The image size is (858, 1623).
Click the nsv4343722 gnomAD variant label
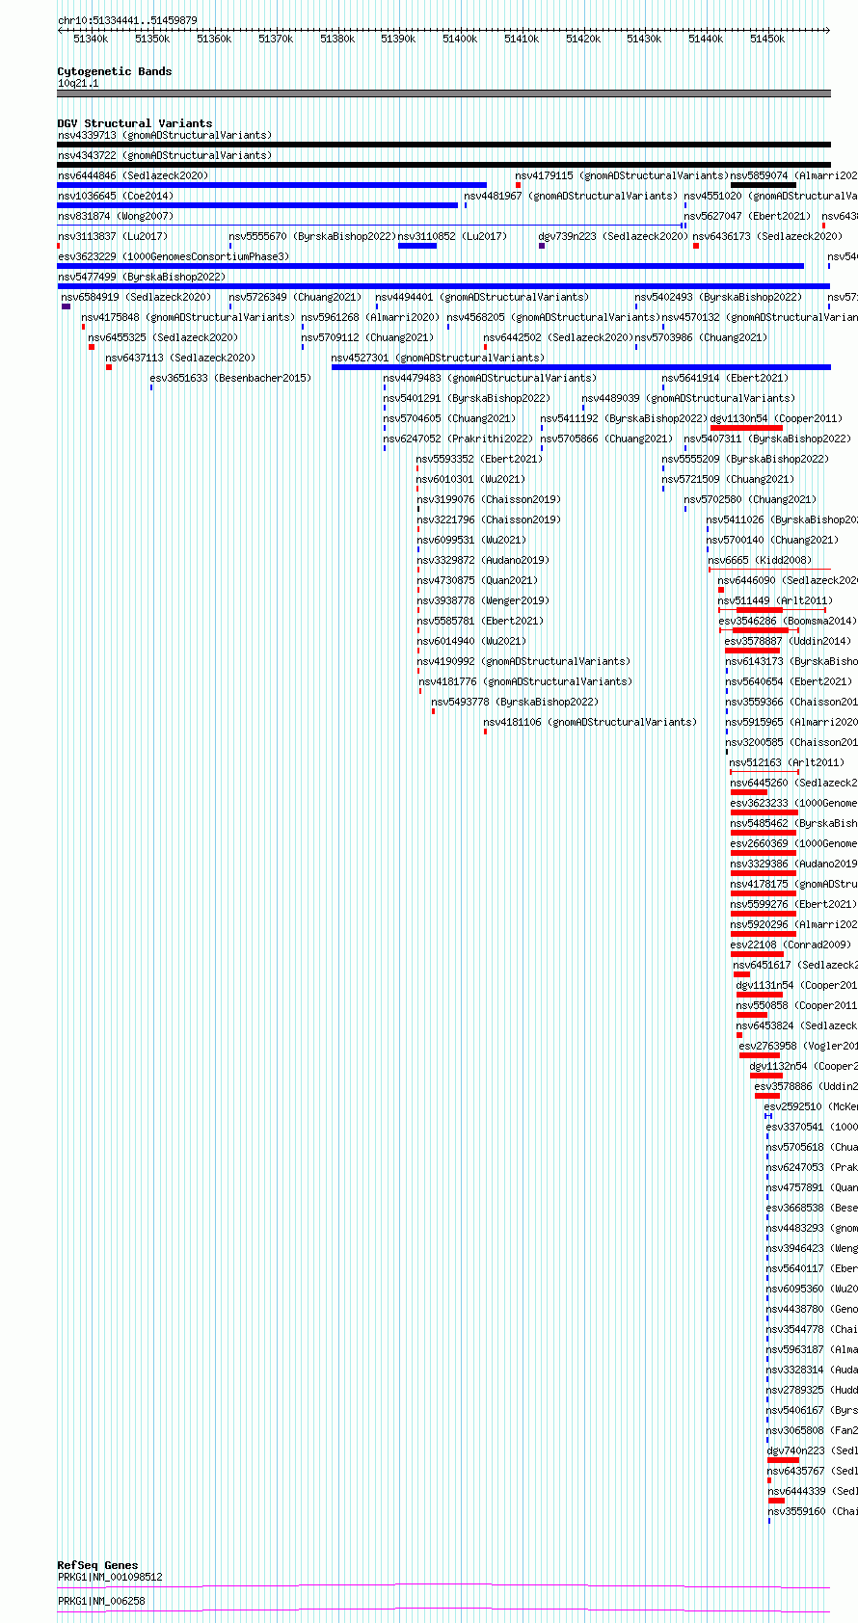pos(165,155)
